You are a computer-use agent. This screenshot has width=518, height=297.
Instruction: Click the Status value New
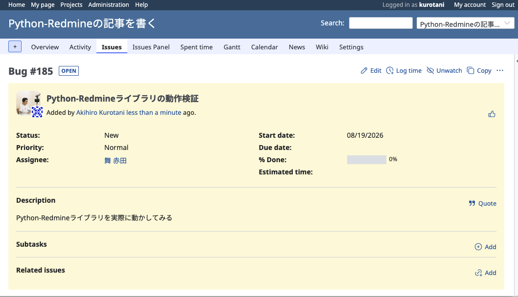click(111, 135)
